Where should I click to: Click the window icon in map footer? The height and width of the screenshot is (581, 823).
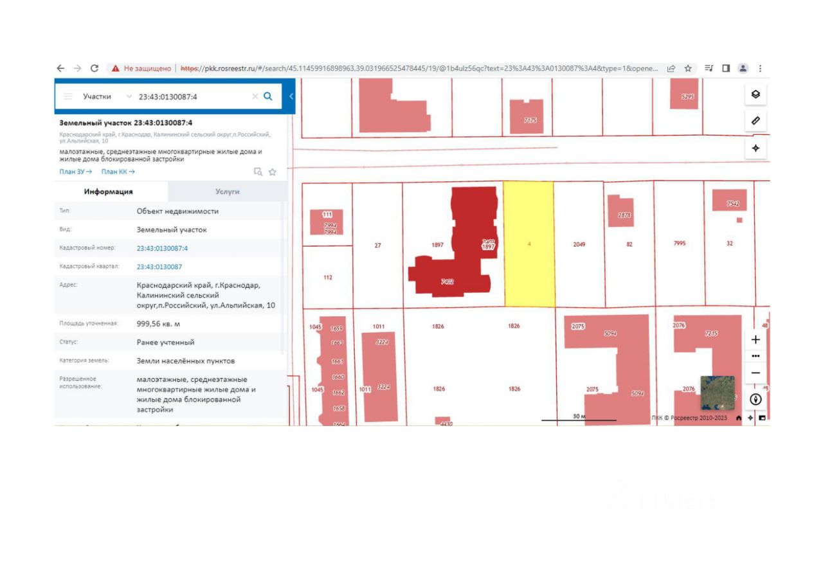click(x=762, y=418)
